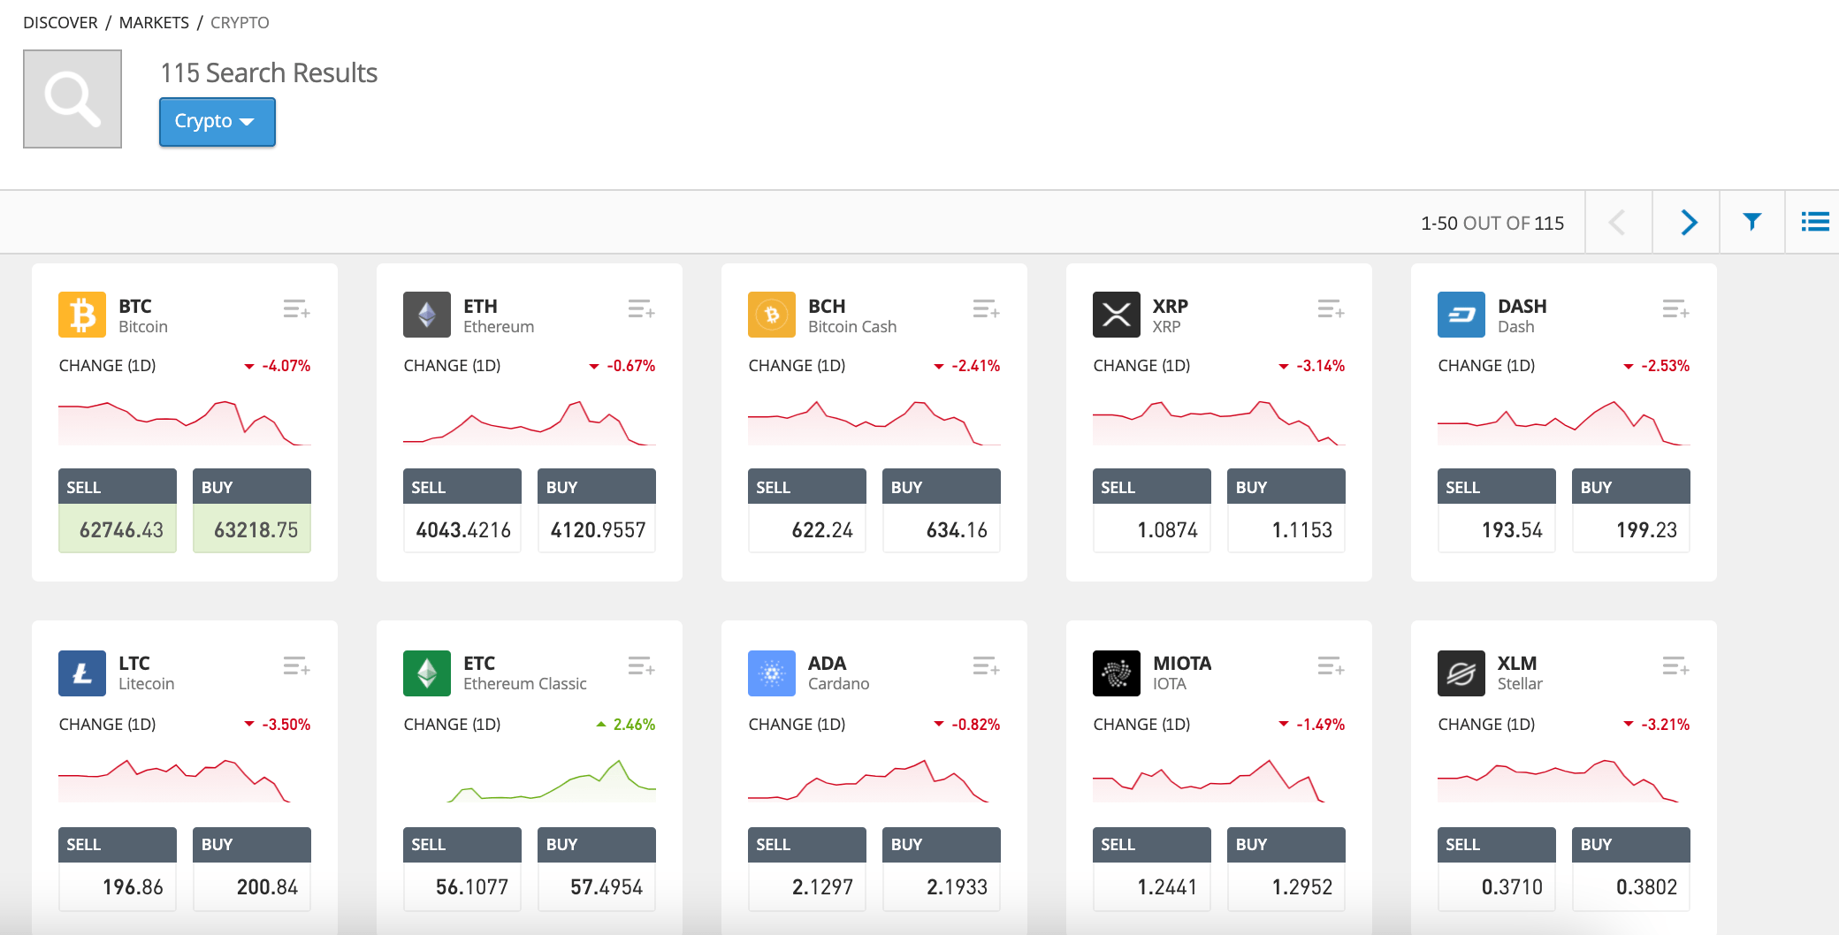
Task: Sell ETC at 56.1077
Action: click(x=462, y=869)
